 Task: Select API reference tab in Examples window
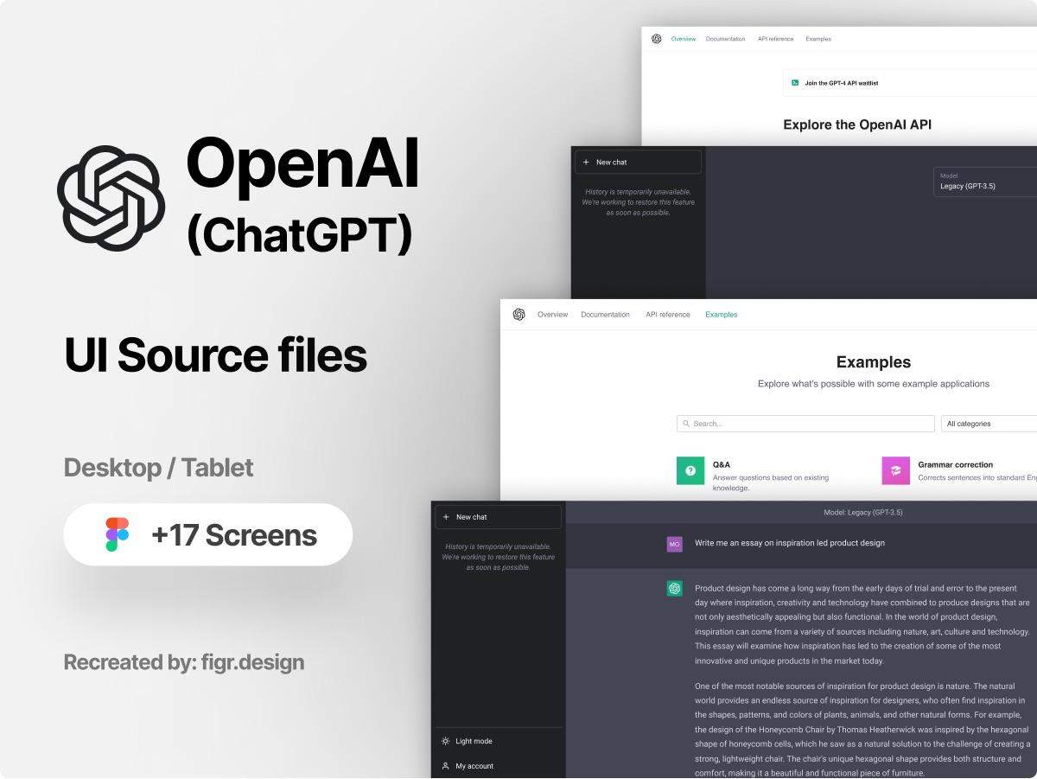point(668,315)
